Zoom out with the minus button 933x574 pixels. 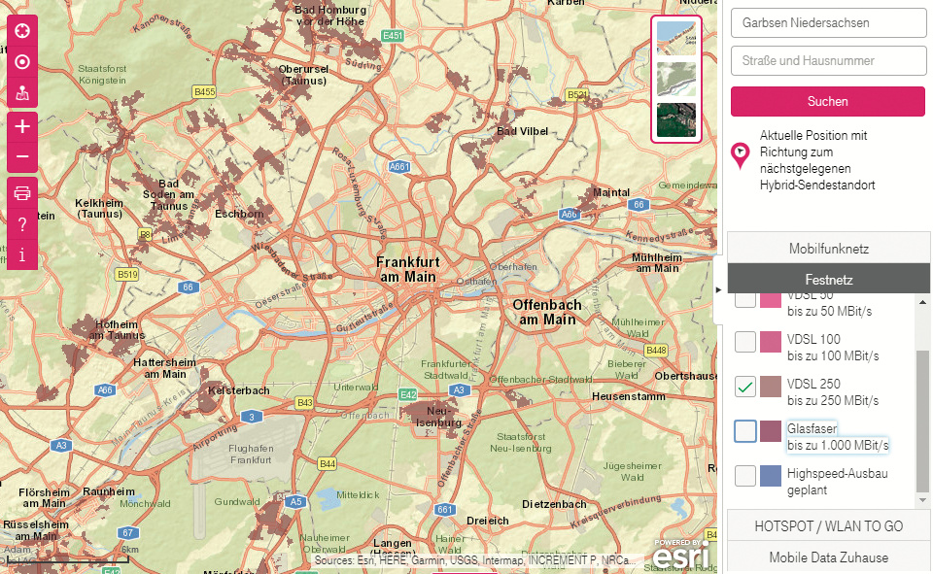tap(22, 157)
